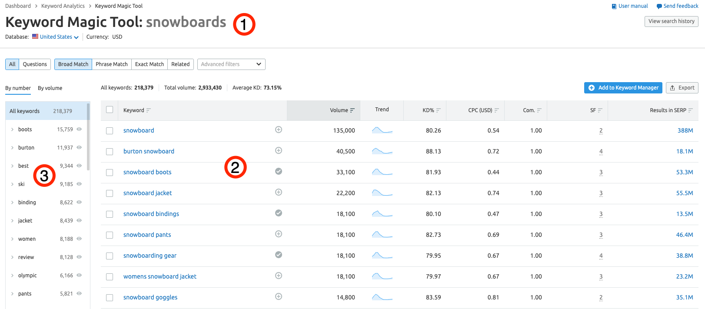The width and height of the screenshot is (705, 309).
Task: Select the Questions filter tab
Action: (35, 64)
